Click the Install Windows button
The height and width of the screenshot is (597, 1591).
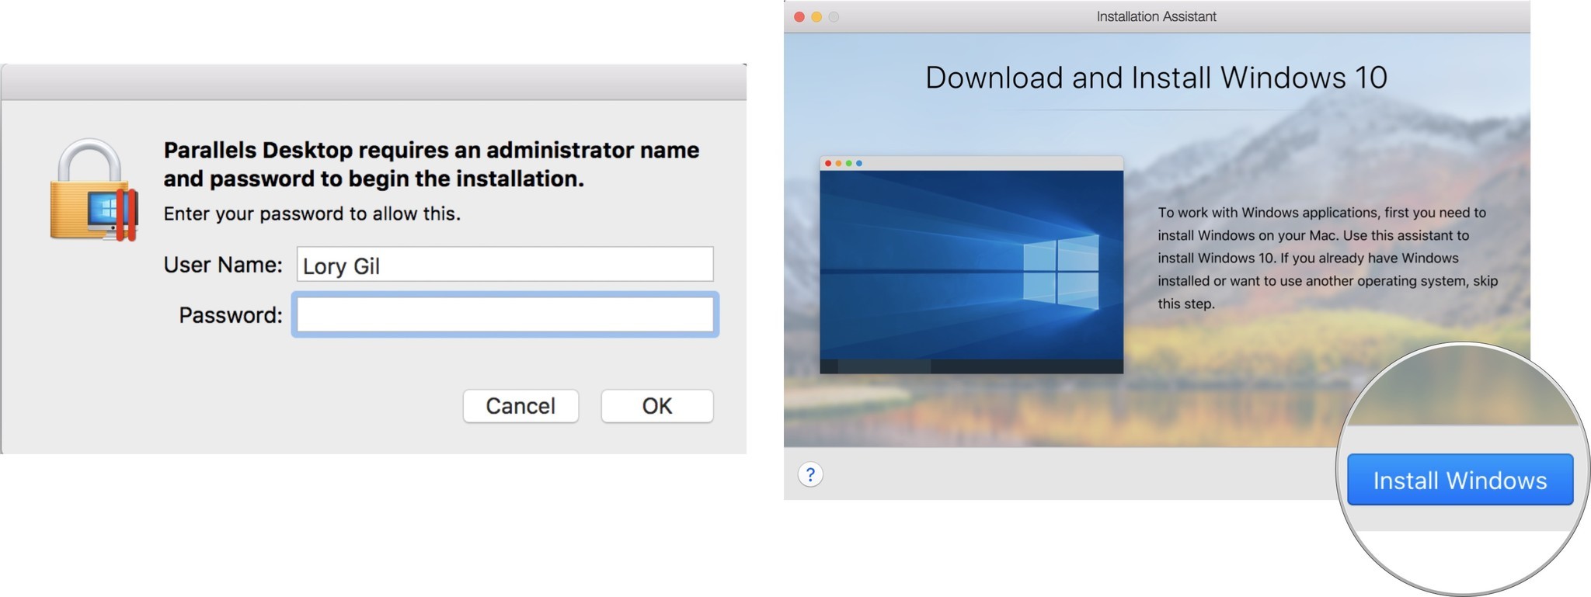(1460, 480)
